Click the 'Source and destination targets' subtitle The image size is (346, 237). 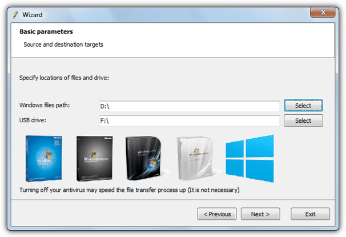coord(63,44)
